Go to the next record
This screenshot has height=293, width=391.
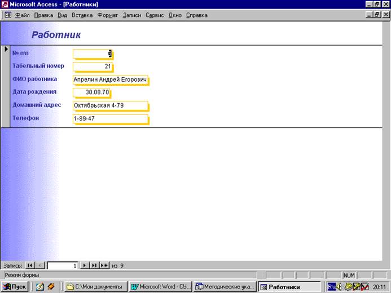[84, 265]
